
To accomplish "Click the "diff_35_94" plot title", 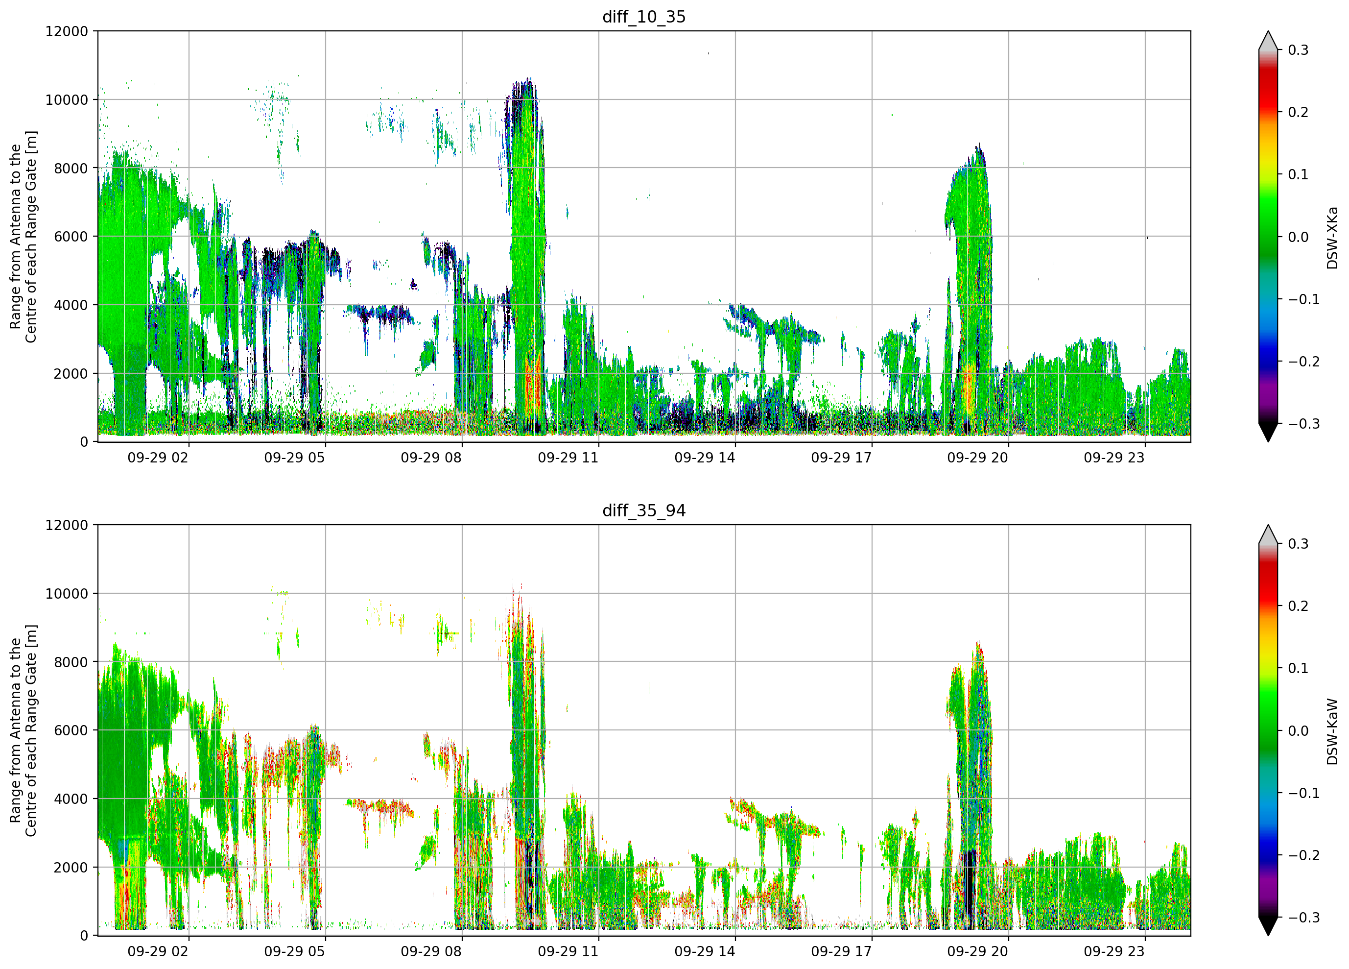I will (x=644, y=510).
